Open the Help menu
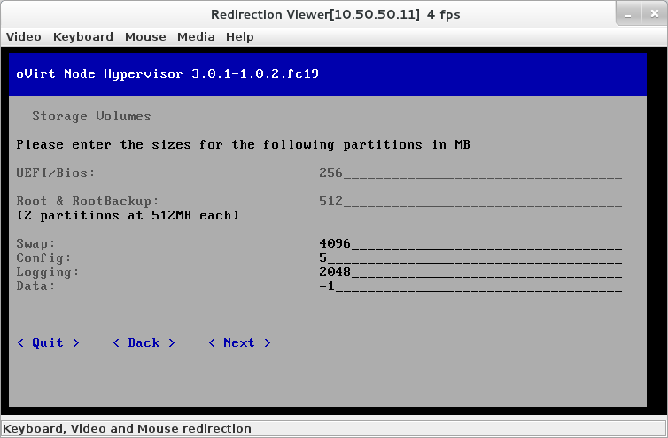The height and width of the screenshot is (438, 668). pyautogui.click(x=239, y=36)
